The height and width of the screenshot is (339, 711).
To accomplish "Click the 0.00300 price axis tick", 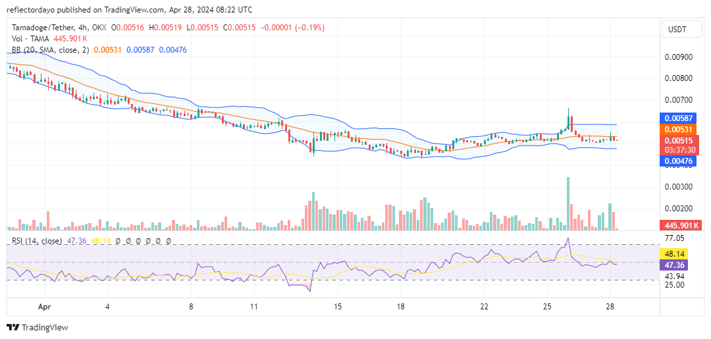I will click(x=678, y=187).
